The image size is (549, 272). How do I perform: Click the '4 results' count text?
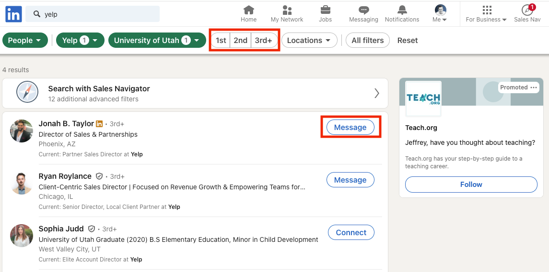pyautogui.click(x=16, y=70)
